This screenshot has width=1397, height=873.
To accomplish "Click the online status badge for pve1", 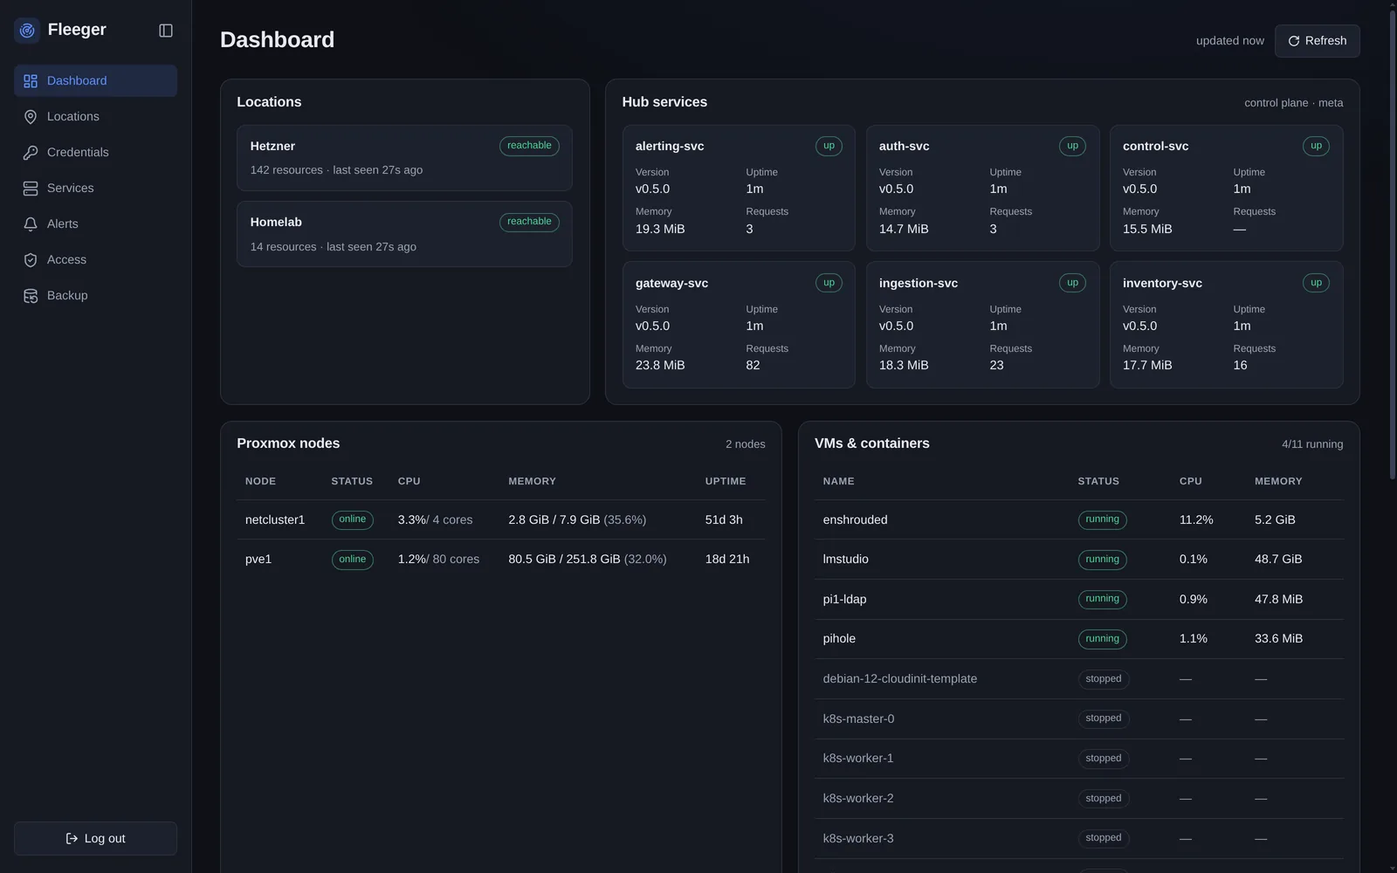I will tap(353, 560).
